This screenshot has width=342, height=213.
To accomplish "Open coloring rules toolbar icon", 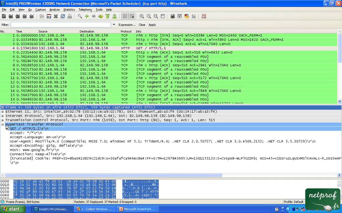I will click(x=187, y=16).
